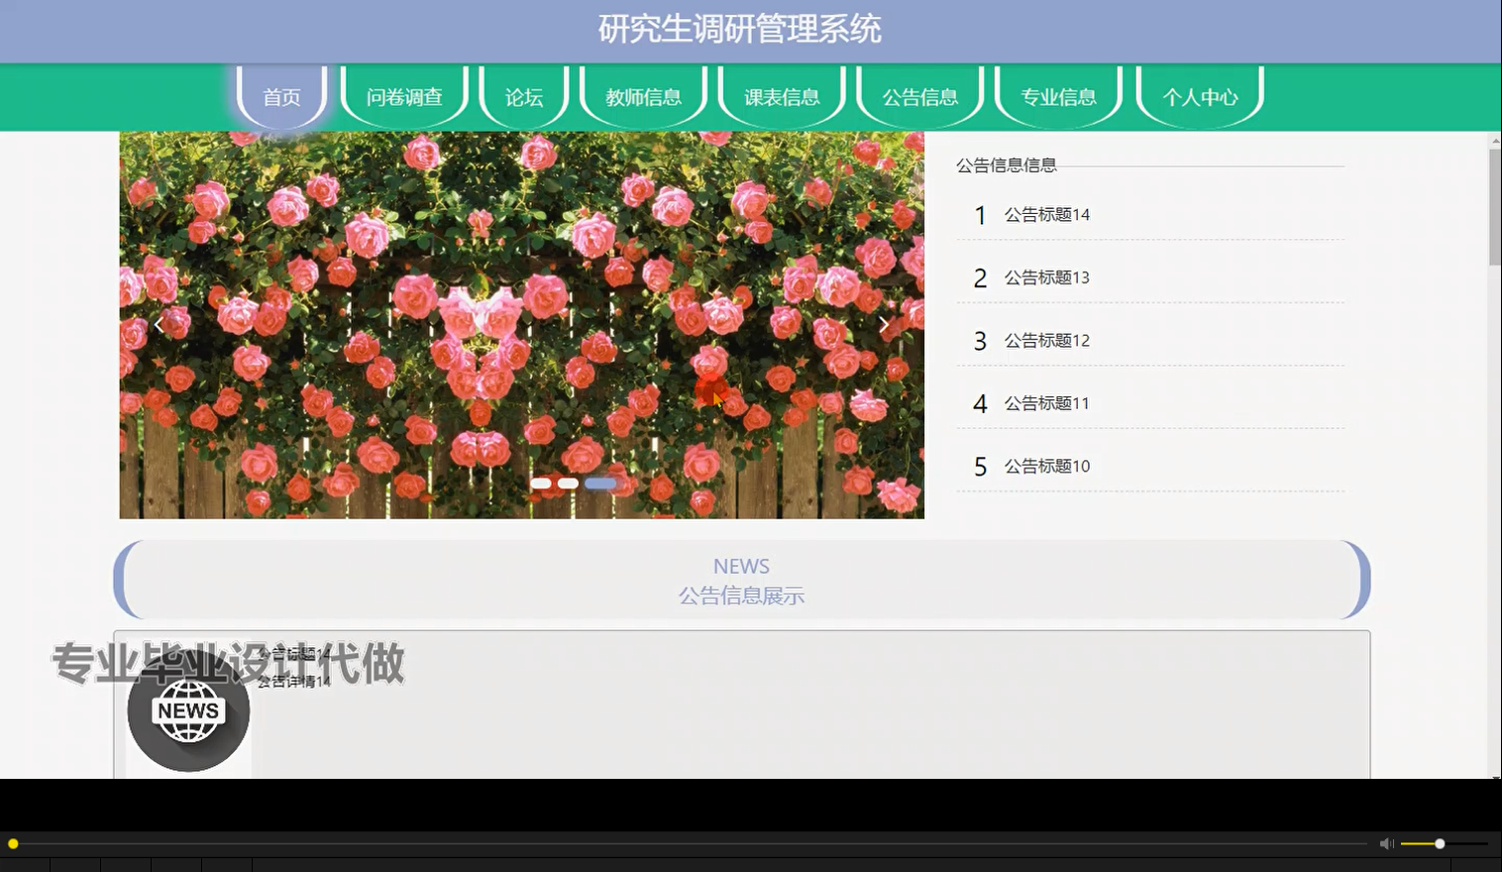The width and height of the screenshot is (1502, 872).
Task: Open 个人中心 from the navigation bar
Action: point(1200,97)
